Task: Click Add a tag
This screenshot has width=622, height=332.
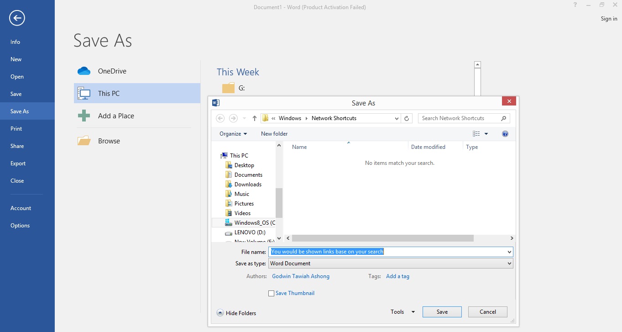Action: 397,276
